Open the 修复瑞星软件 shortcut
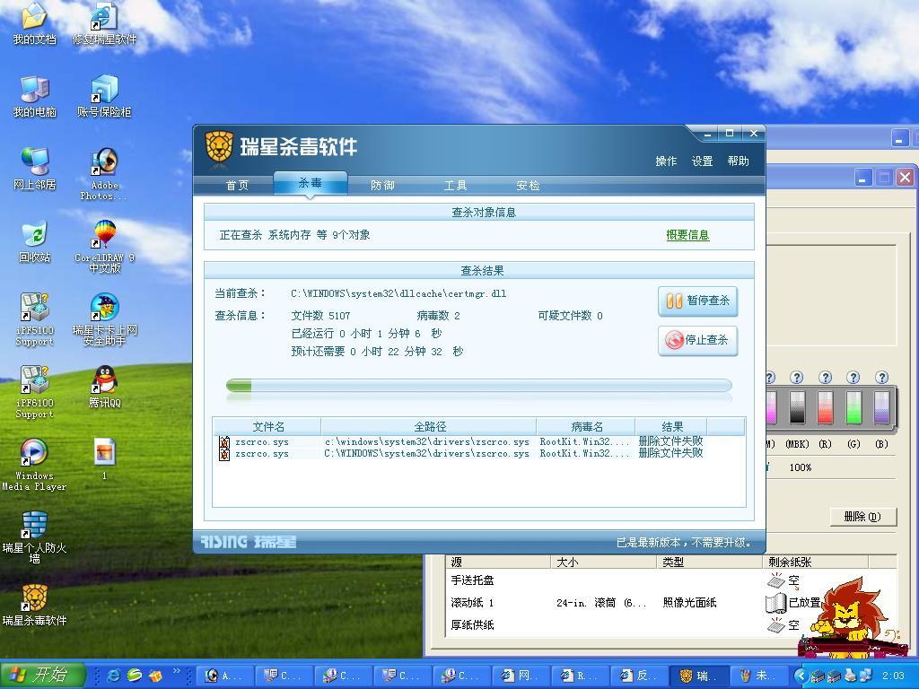This screenshot has width=919, height=689. click(104, 23)
